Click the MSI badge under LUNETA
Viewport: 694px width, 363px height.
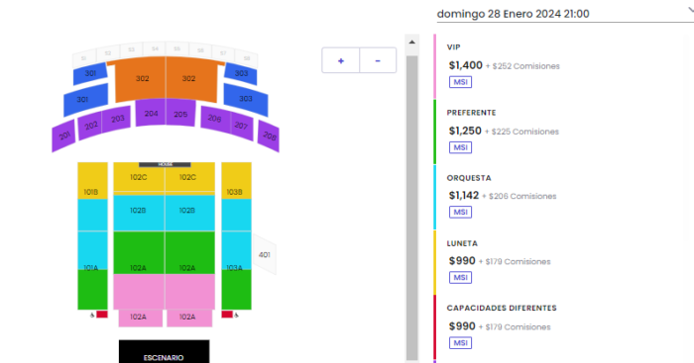(460, 277)
